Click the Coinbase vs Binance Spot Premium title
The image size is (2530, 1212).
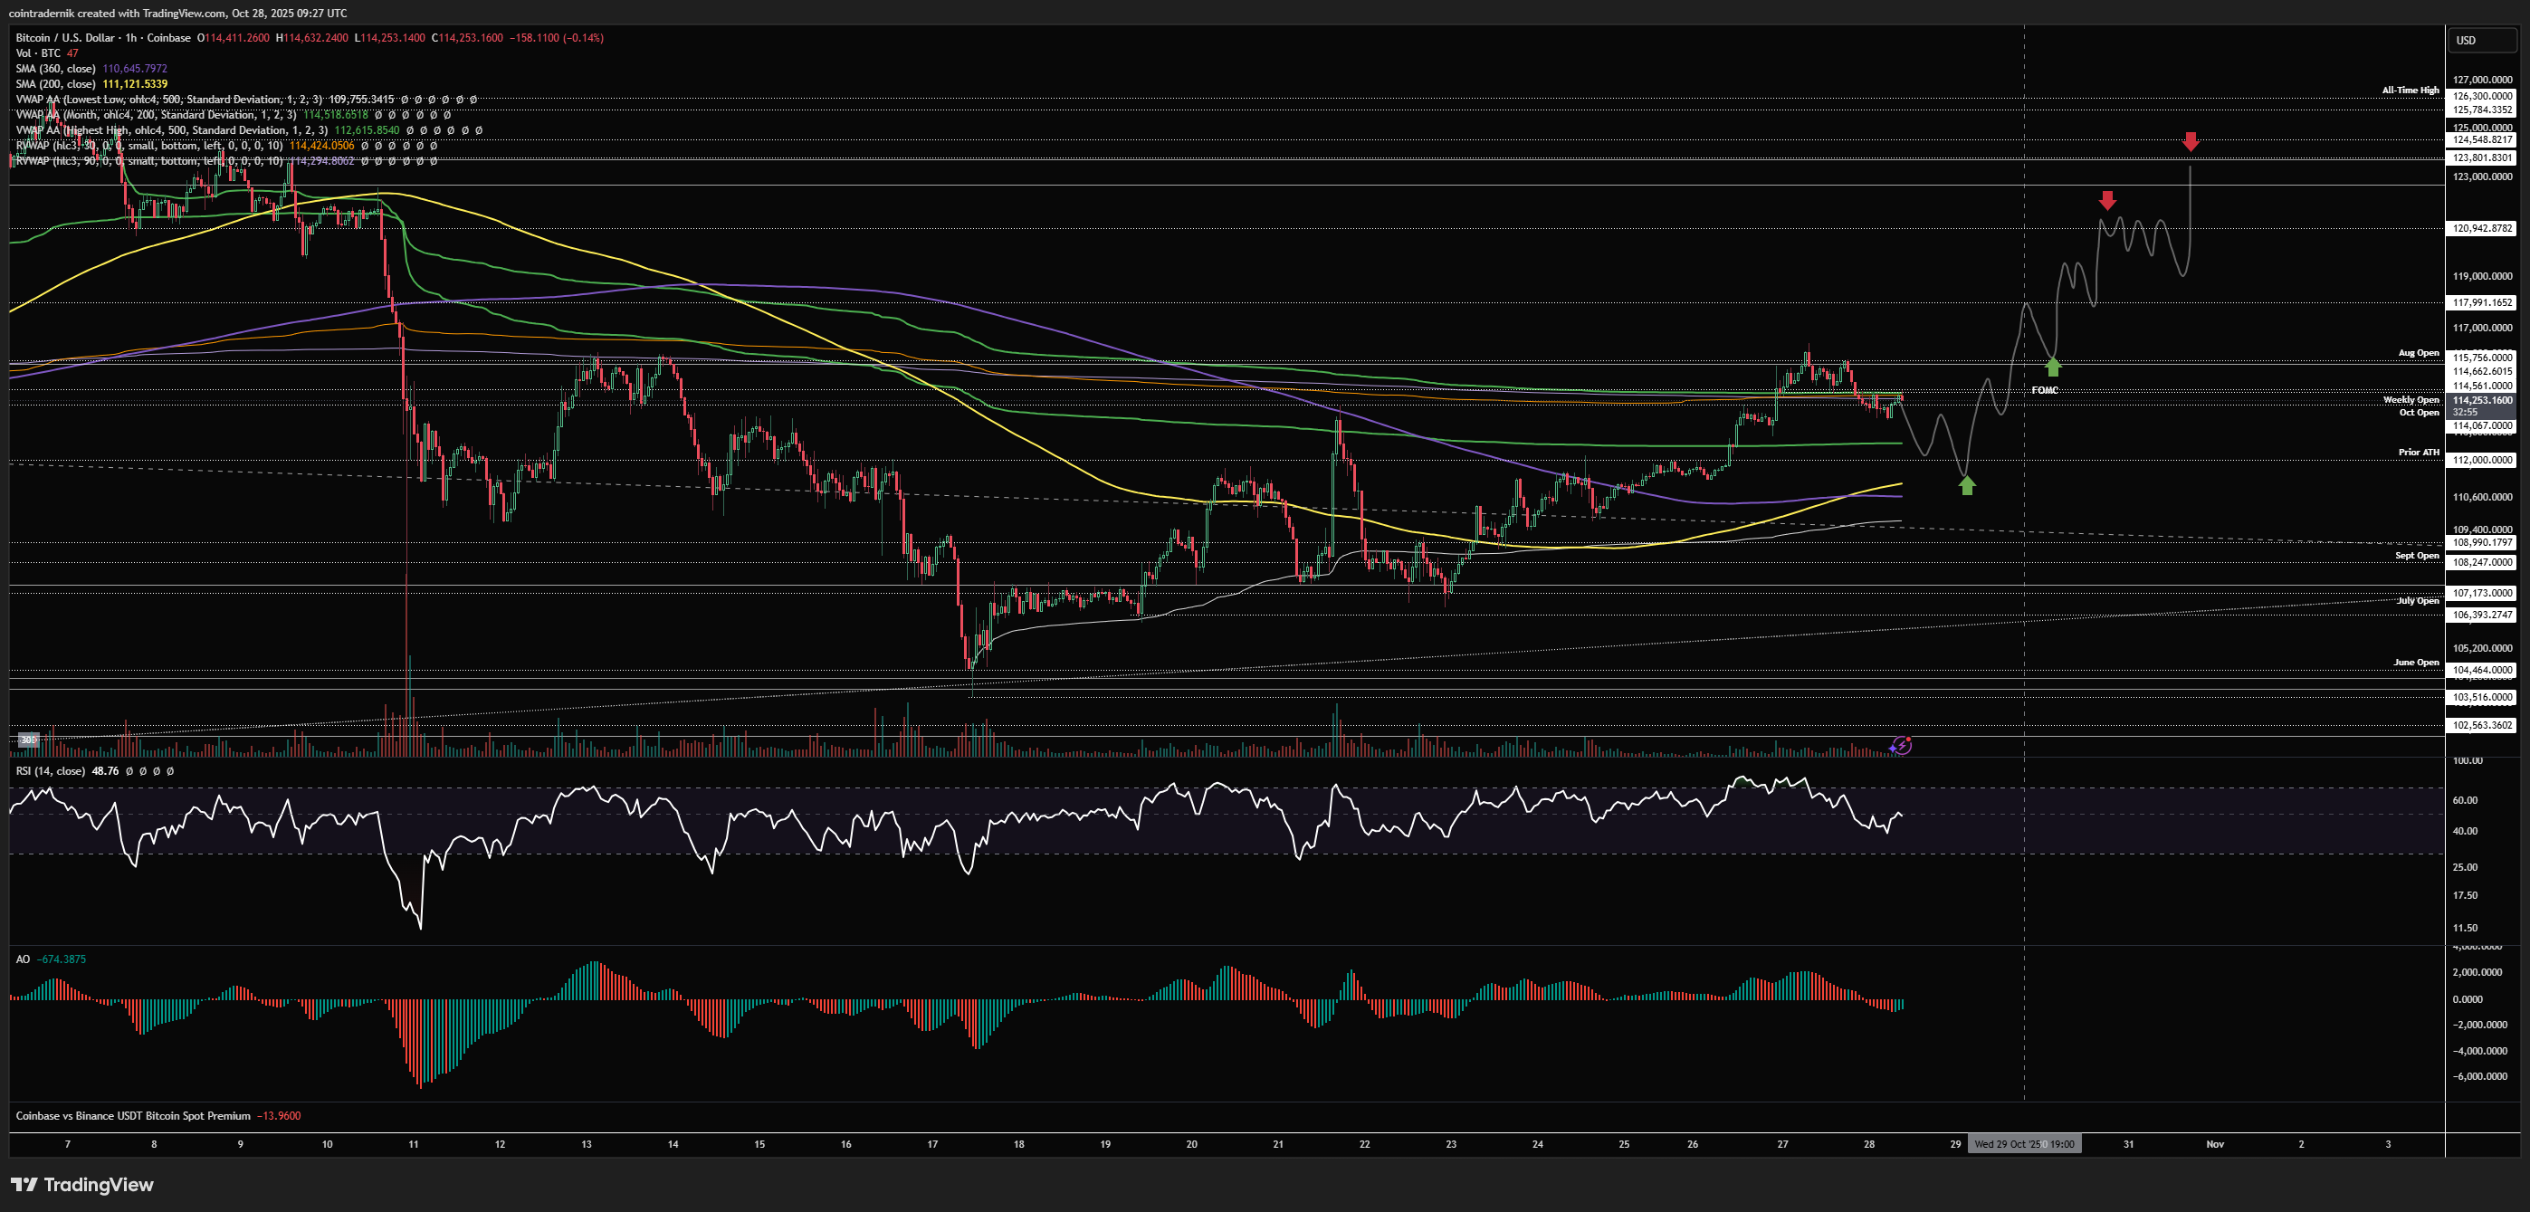132,1116
